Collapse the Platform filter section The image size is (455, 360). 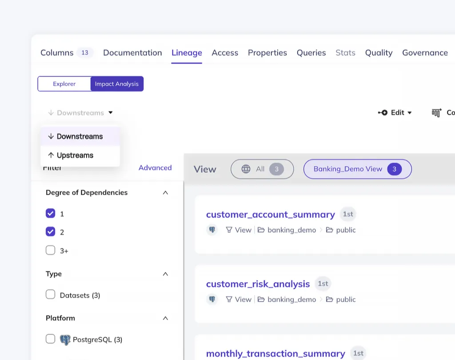[165, 318]
